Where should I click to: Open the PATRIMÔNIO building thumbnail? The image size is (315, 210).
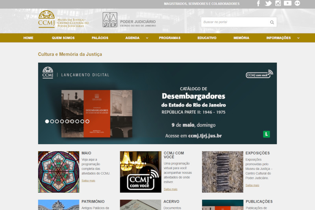59,205
